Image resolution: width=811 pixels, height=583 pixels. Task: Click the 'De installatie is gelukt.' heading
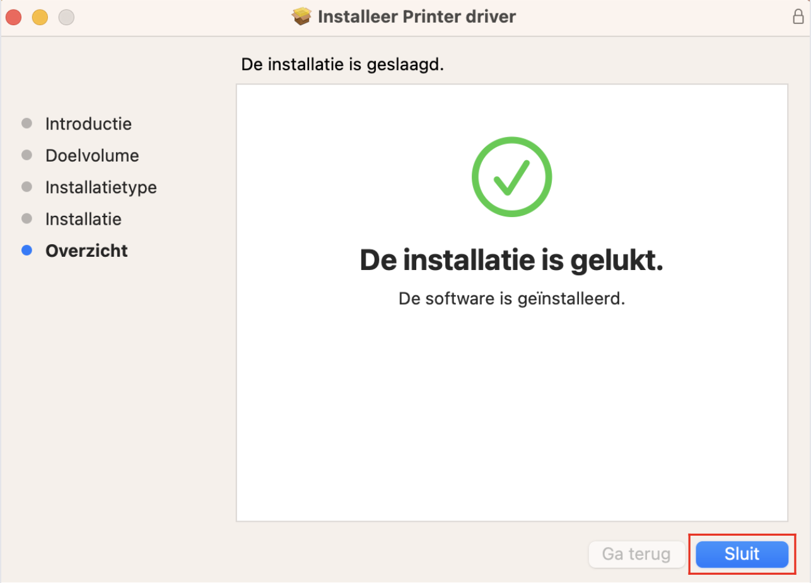tap(511, 261)
